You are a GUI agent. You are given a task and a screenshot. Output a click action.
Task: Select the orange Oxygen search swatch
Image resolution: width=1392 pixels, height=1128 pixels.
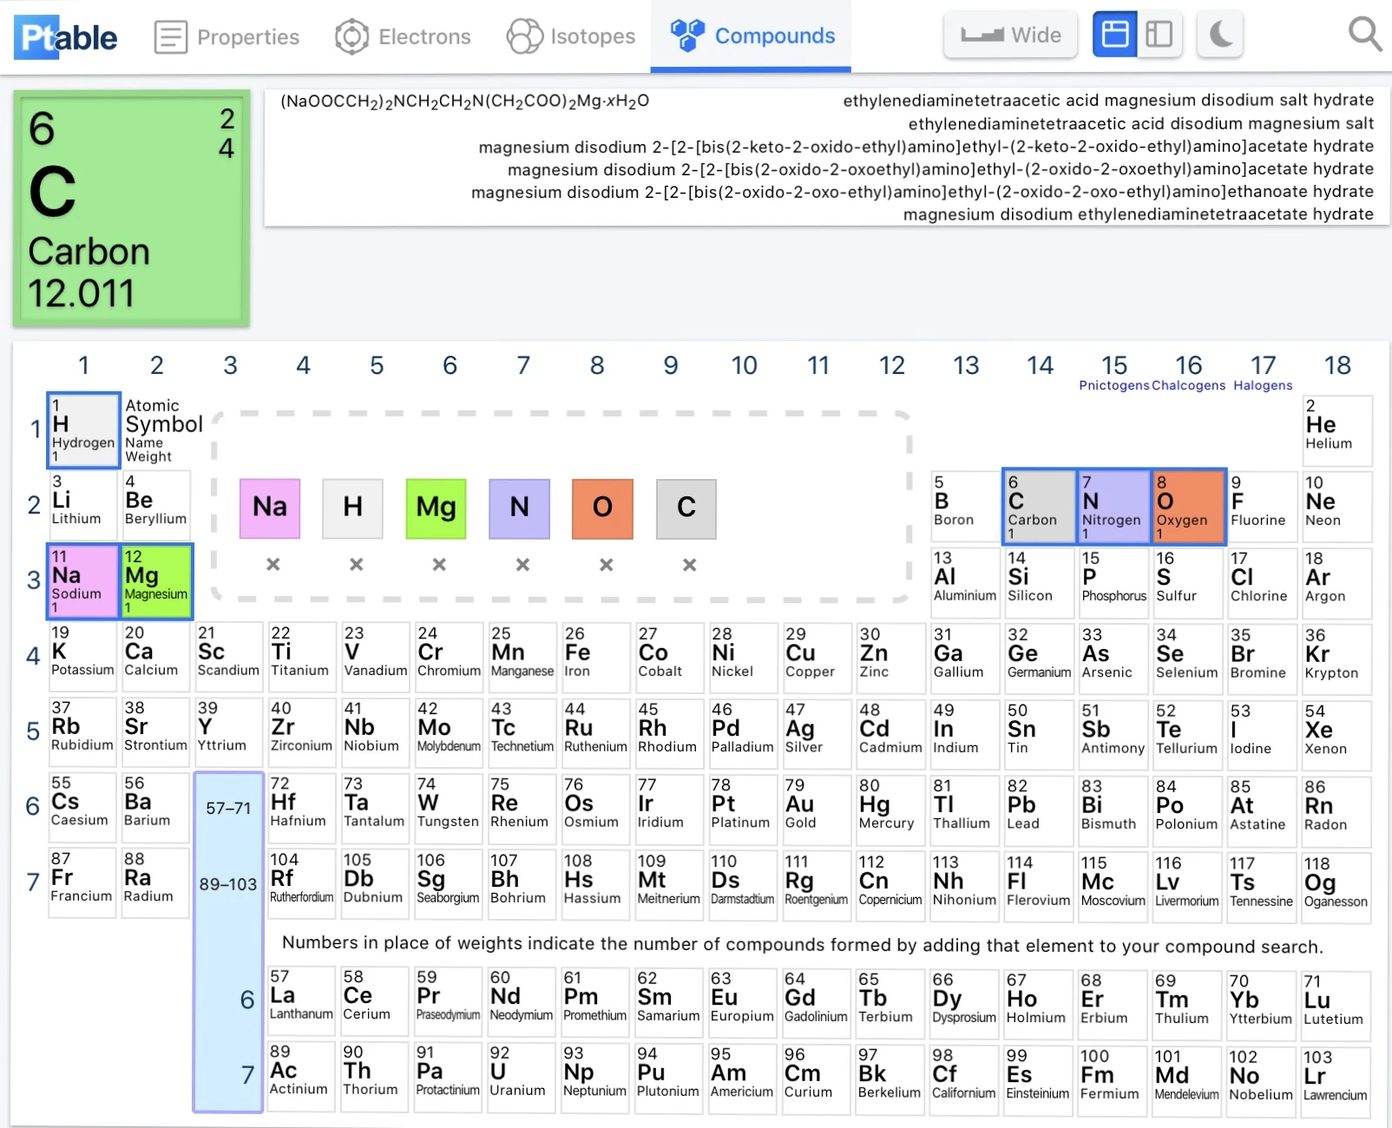(x=602, y=508)
